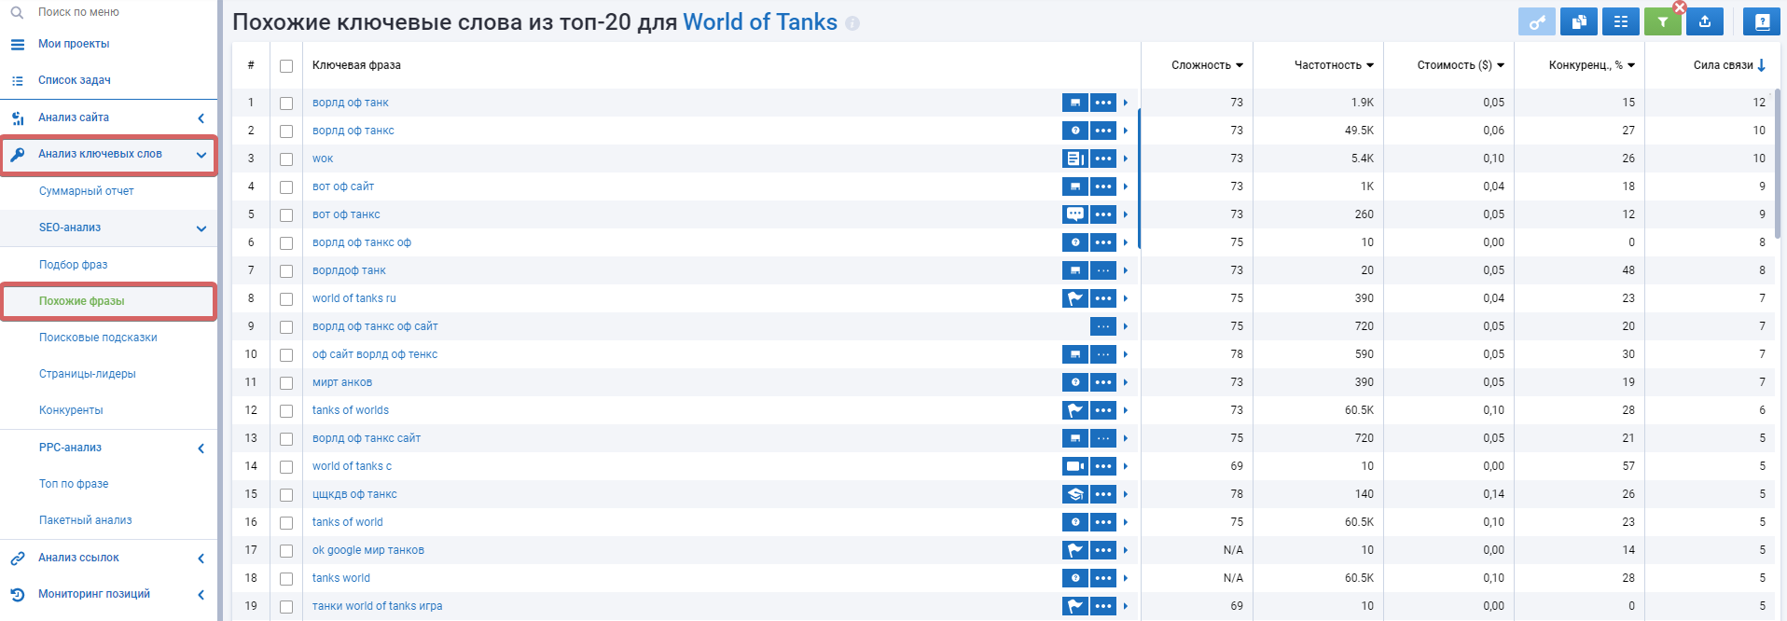This screenshot has height=621, width=1787.
Task: Click the SERP feature icon for 'ворлд оф танк'
Action: pos(1074,103)
